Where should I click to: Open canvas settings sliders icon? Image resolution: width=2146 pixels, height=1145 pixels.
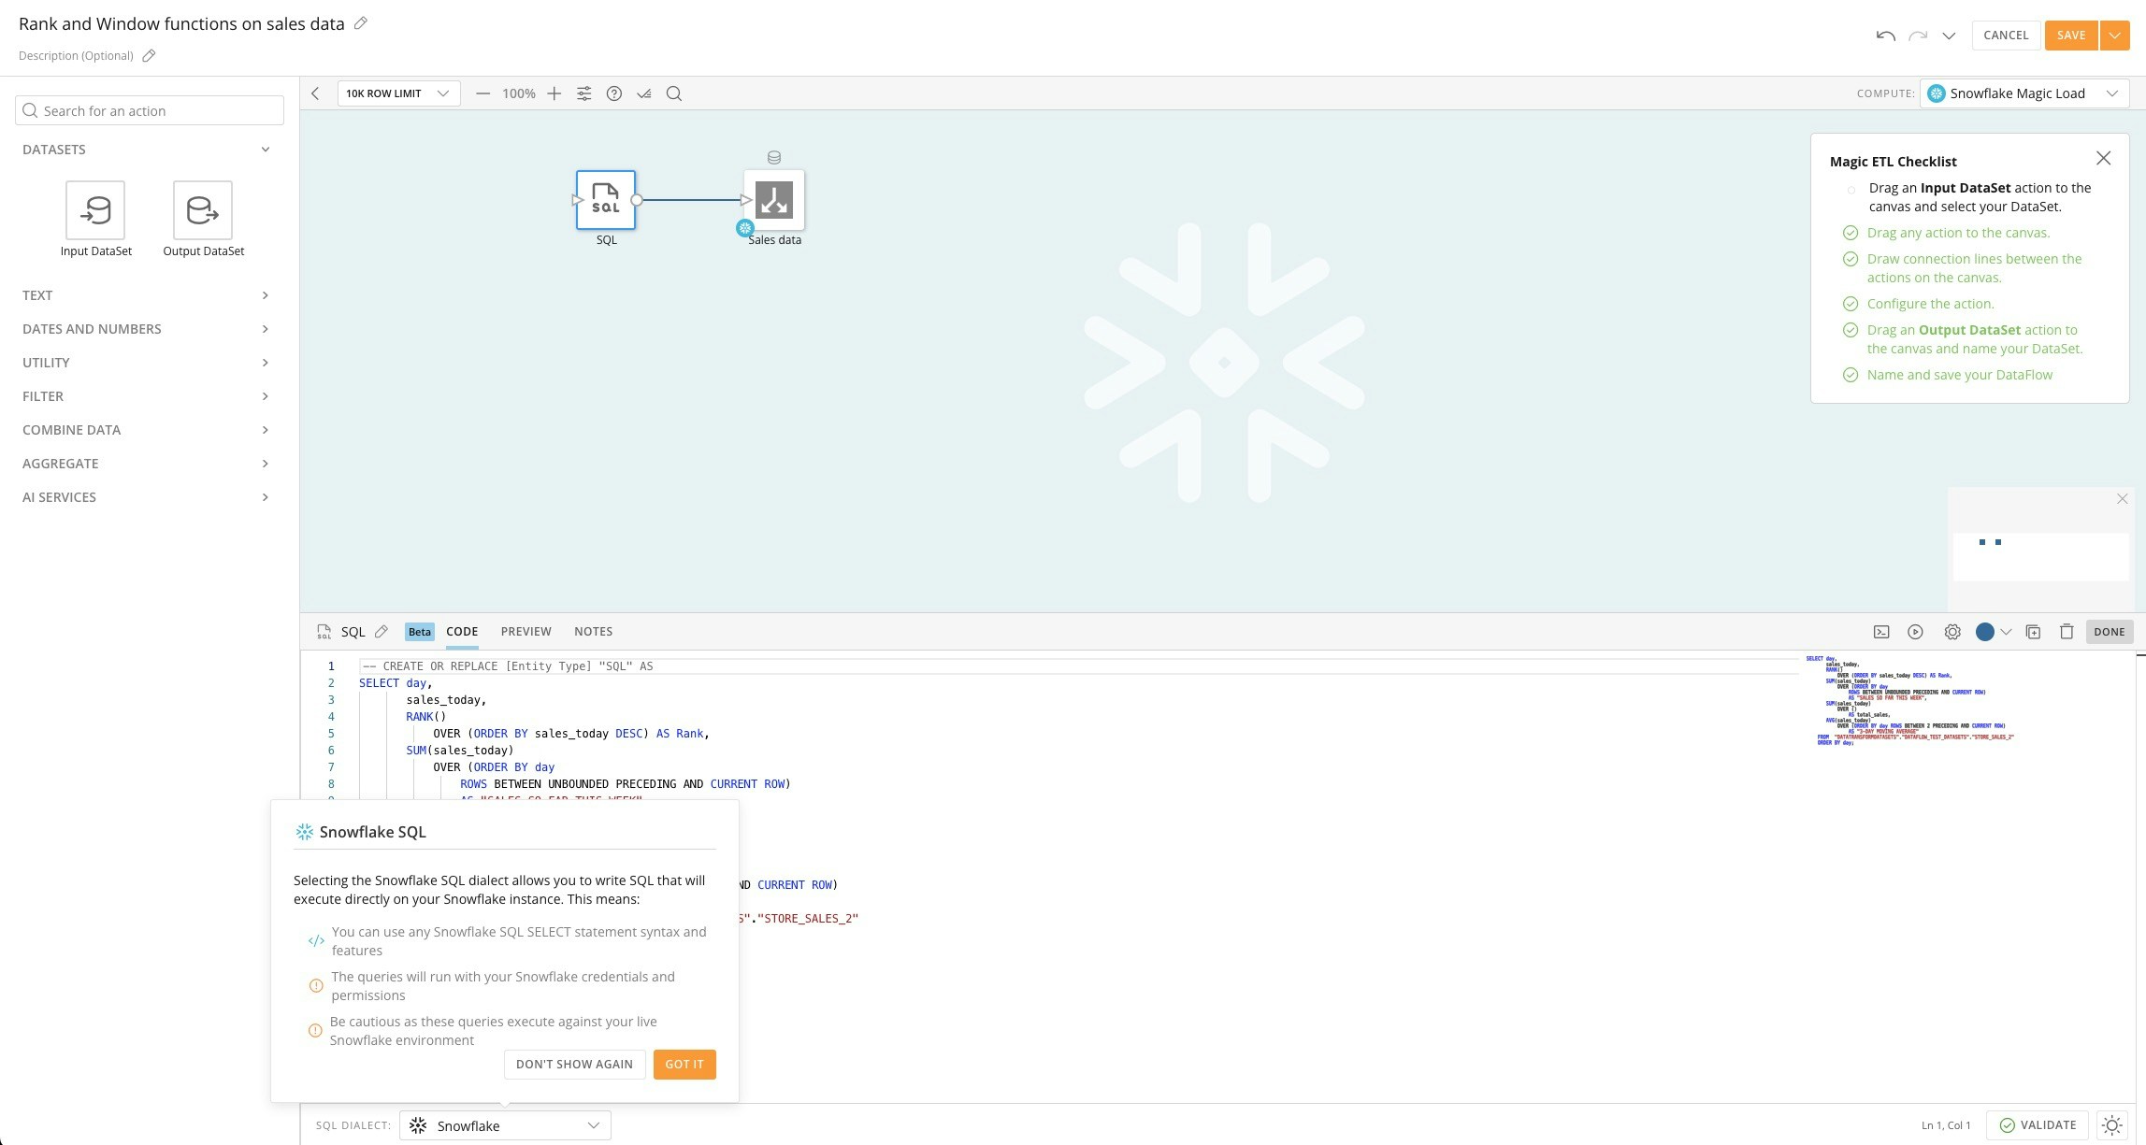pos(583,93)
